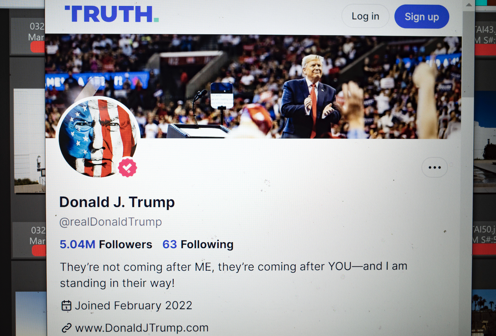
Task: Click the Joined February 2022 text
Action: coord(133,305)
